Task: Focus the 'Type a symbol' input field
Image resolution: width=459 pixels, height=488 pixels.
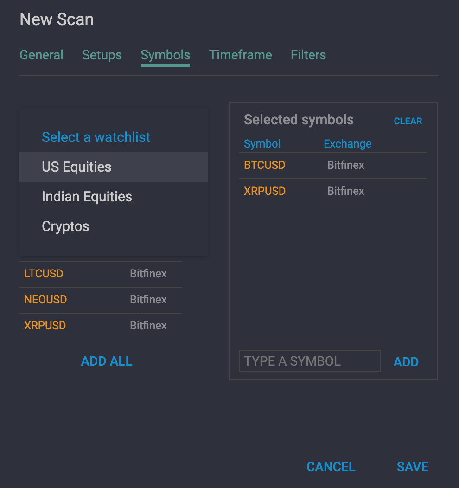Action: pyautogui.click(x=310, y=361)
